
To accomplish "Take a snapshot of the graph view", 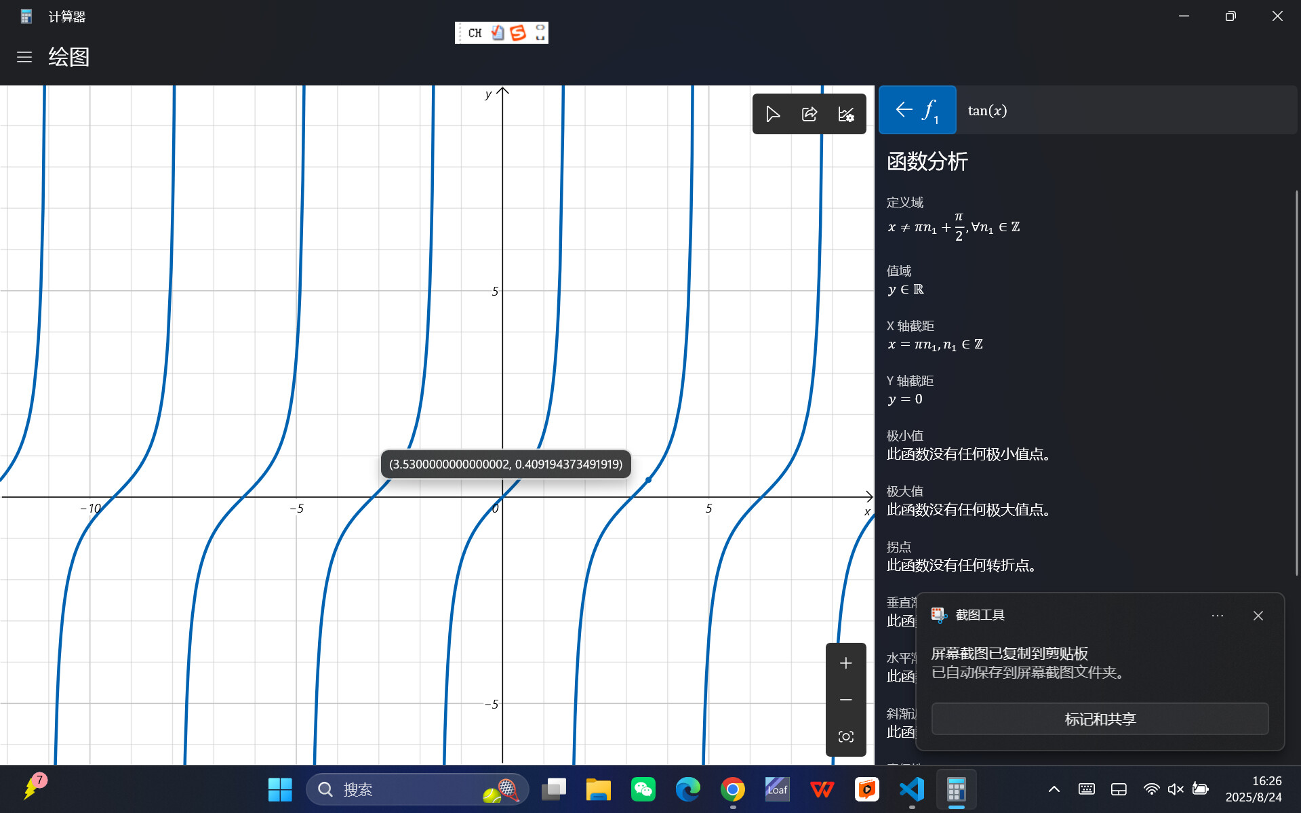I will [845, 736].
